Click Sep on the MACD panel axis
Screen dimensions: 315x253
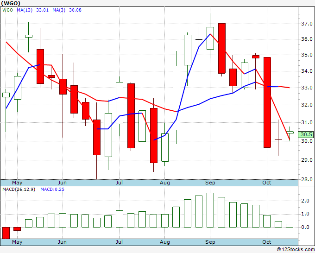(x=210, y=242)
